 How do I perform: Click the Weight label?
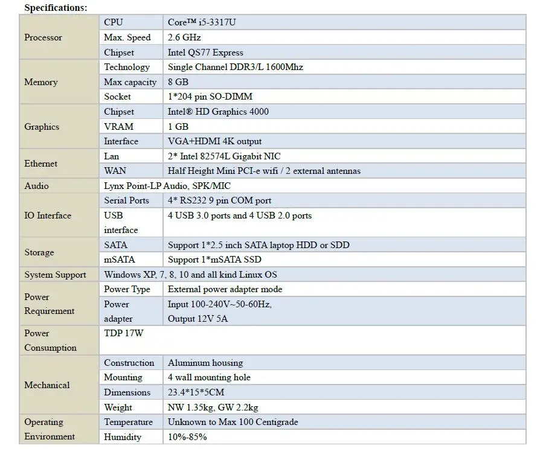[118, 407]
